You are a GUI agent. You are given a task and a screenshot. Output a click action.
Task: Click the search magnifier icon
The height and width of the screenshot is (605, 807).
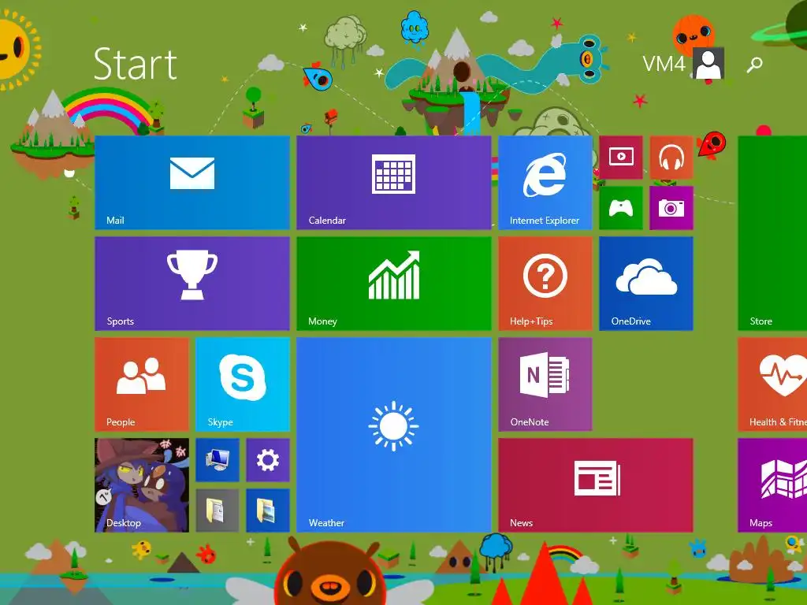tap(754, 65)
